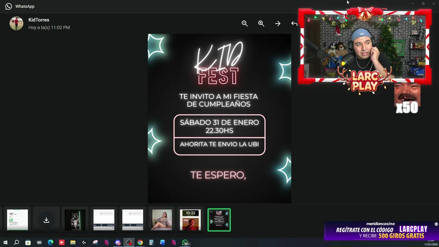Open Logitech G HUB taskbar icon
The width and height of the screenshot is (439, 247).
click(x=84, y=243)
